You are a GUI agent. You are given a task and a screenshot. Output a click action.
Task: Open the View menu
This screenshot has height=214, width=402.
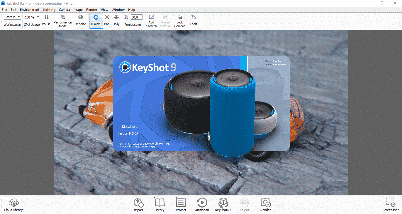pyautogui.click(x=104, y=10)
